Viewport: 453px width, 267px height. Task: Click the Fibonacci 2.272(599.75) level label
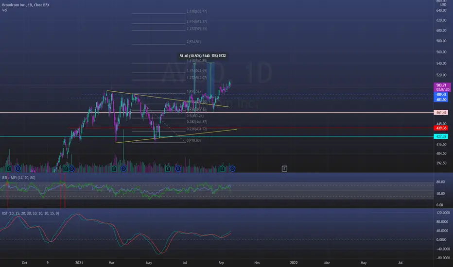197,28
